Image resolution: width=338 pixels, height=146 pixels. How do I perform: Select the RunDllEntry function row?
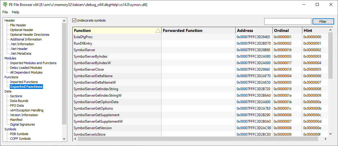tap(201, 43)
